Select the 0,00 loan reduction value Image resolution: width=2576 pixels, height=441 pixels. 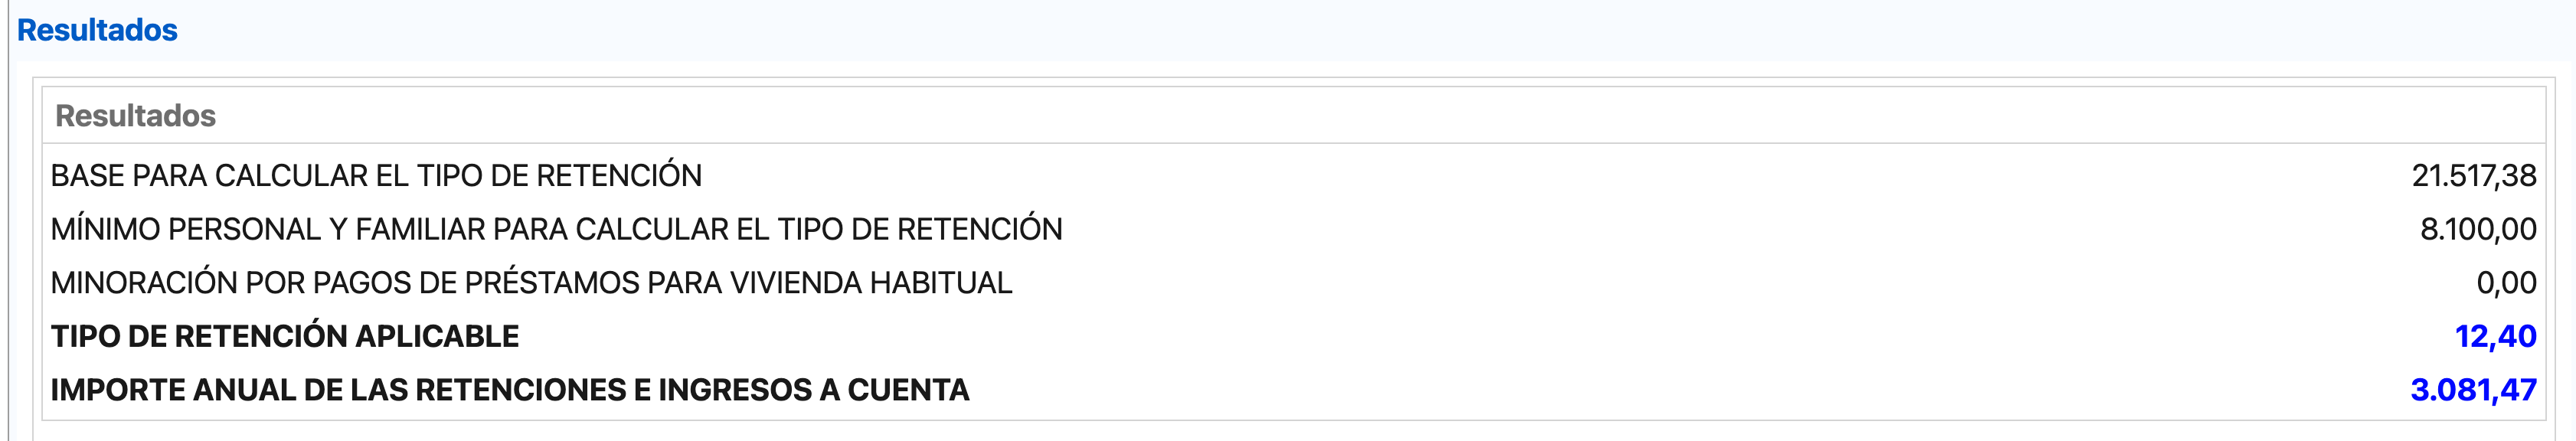pos(2506,283)
